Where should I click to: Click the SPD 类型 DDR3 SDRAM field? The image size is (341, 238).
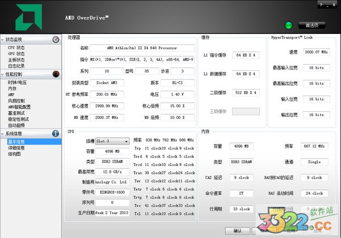click(x=112, y=161)
